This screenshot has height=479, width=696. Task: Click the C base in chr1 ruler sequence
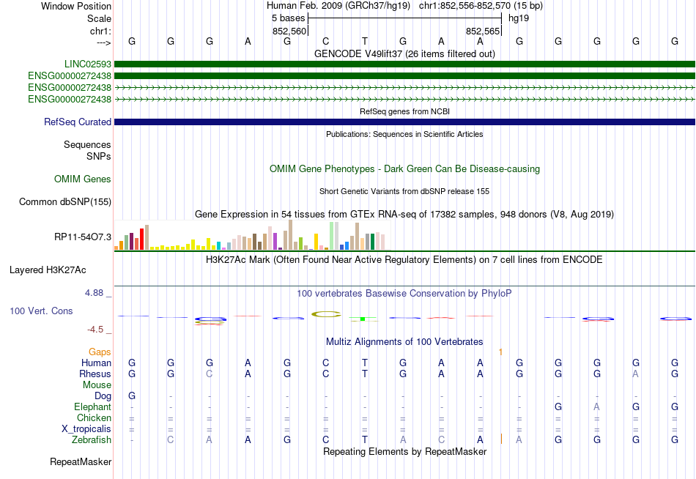pyautogui.click(x=326, y=41)
